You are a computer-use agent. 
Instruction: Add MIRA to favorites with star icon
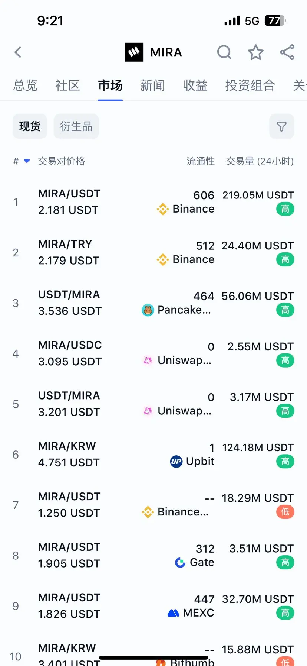(255, 52)
